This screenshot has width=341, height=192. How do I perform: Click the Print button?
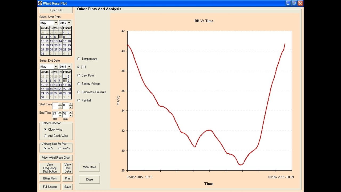click(x=68, y=179)
